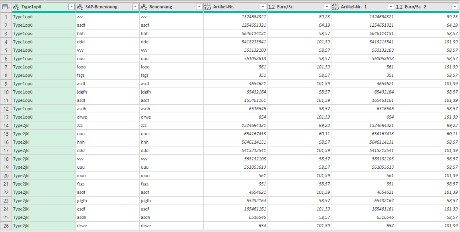460x232 pixels.
Task: Open filter dropdown of Euro/St. column
Action: point(327,7)
